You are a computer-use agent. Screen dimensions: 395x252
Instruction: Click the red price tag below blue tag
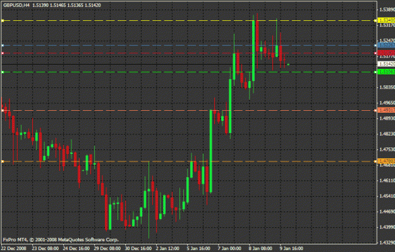387,53
